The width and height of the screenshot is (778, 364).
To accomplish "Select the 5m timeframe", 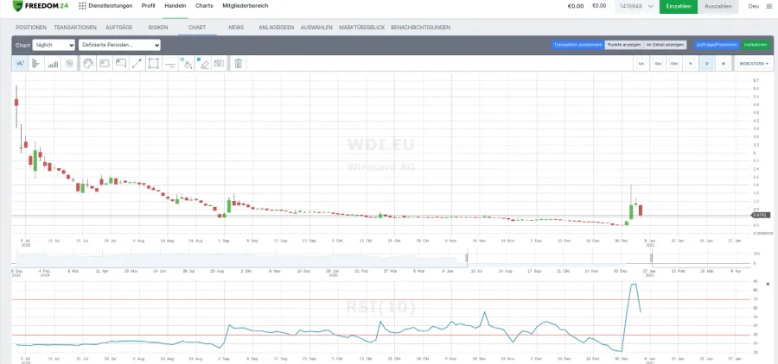I will 658,63.
